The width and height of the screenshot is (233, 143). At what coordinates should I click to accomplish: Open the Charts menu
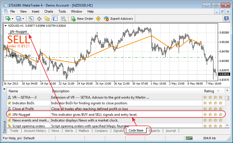[x=49, y=11]
